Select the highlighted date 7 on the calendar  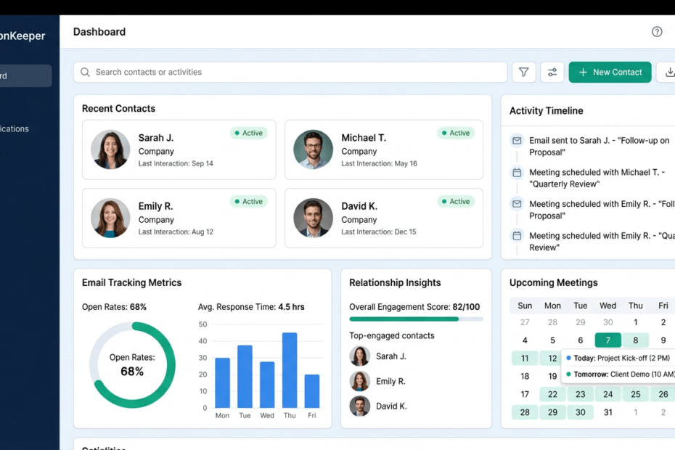(x=607, y=340)
